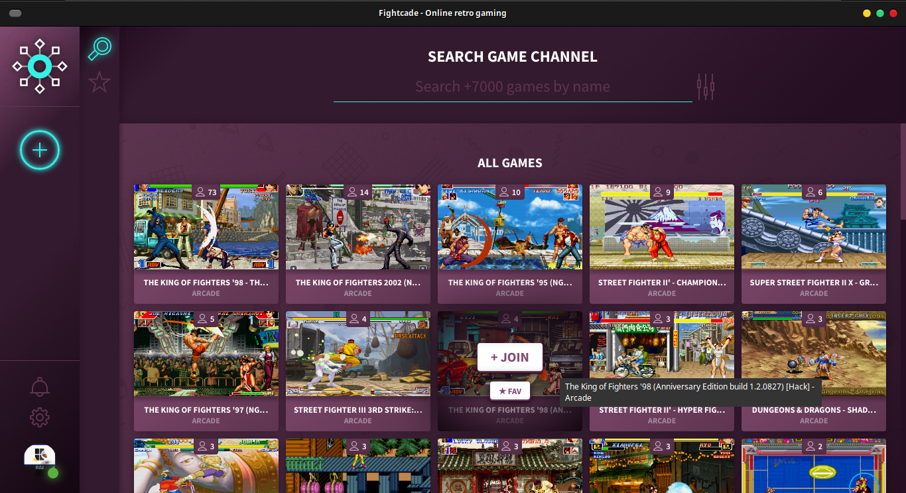Click the vertical scrollbar of the games list

pos(903,173)
